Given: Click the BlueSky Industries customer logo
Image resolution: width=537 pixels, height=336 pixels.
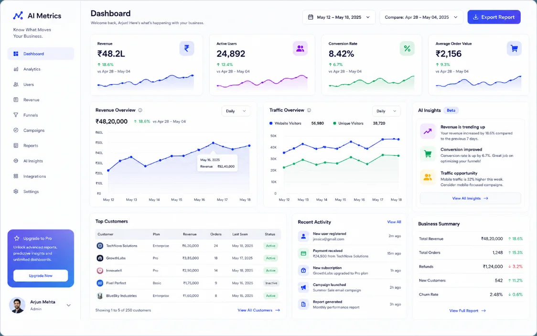Looking at the screenshot, I should coord(100,295).
